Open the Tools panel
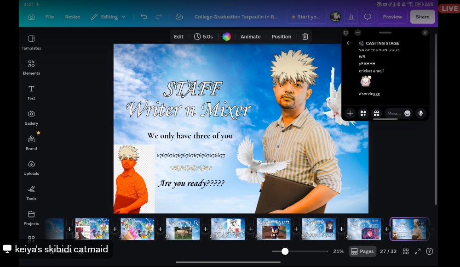 (x=31, y=193)
